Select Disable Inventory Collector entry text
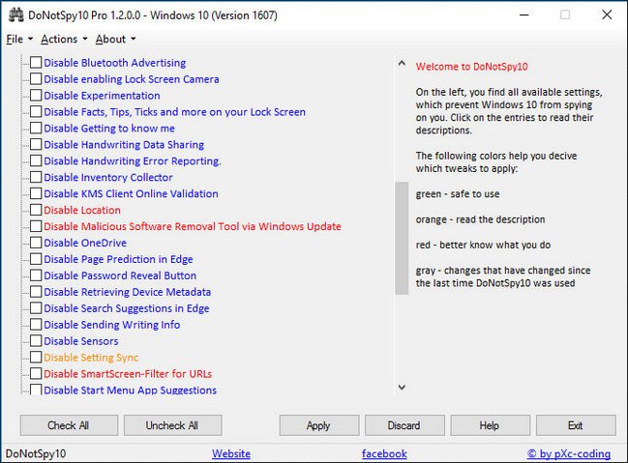This screenshot has height=463, width=628. pos(108,177)
